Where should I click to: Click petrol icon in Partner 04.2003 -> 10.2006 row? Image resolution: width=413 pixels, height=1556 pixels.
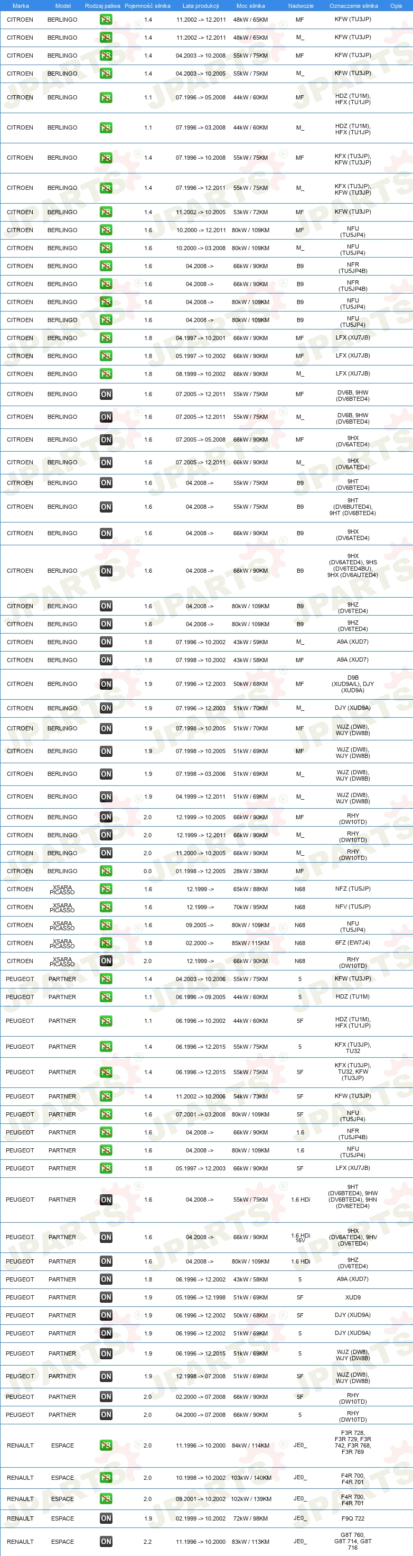click(x=106, y=979)
